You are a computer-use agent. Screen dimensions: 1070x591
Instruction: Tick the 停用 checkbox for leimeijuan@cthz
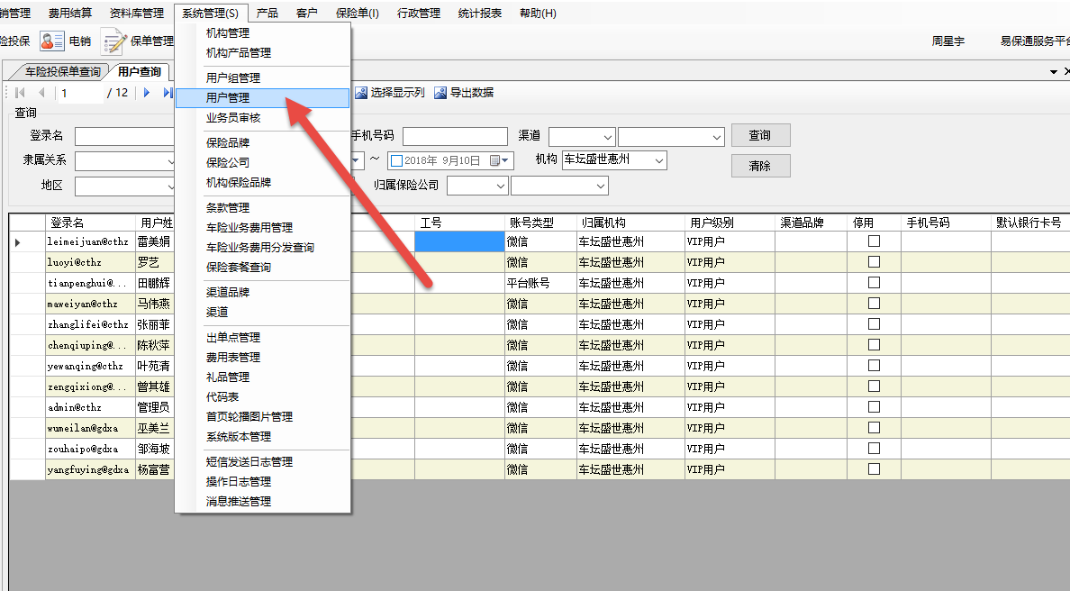[x=874, y=241]
